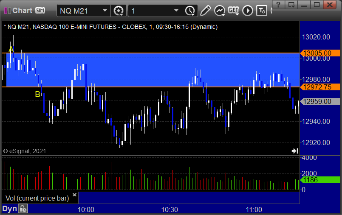Select the lower orange line at 12972.75

click(150, 87)
